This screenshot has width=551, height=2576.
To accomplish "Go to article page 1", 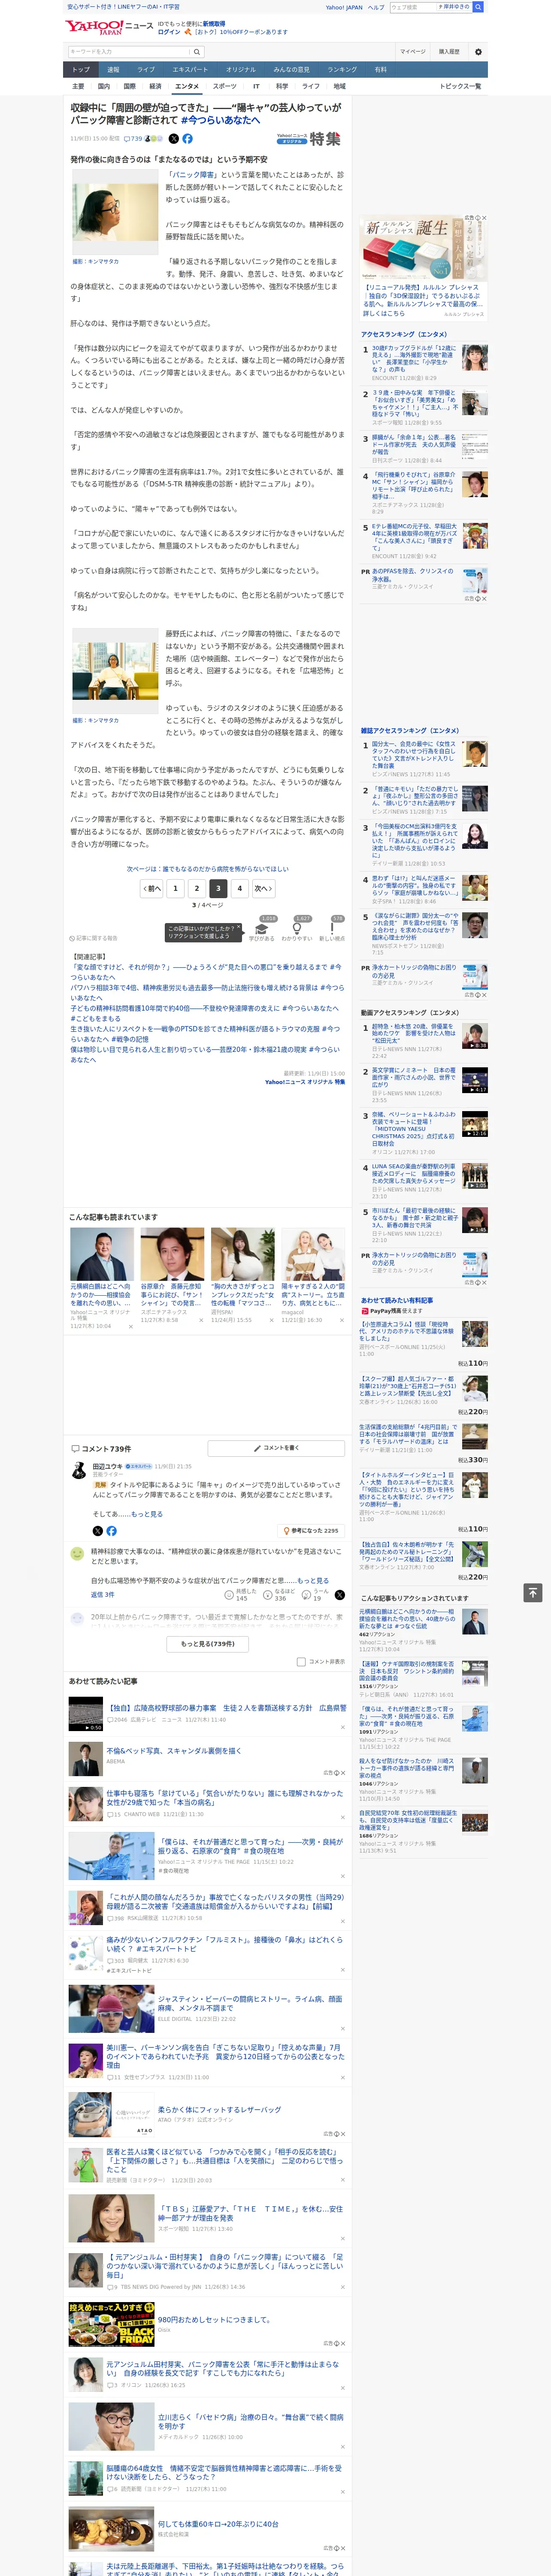I will [175, 888].
